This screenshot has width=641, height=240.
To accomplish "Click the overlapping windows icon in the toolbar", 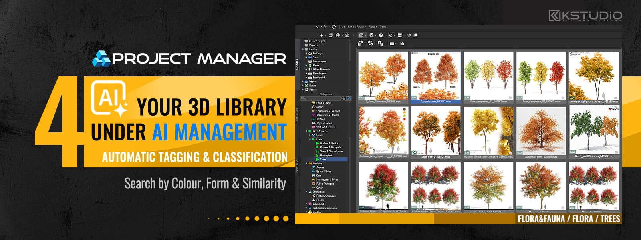I will 331,35.
